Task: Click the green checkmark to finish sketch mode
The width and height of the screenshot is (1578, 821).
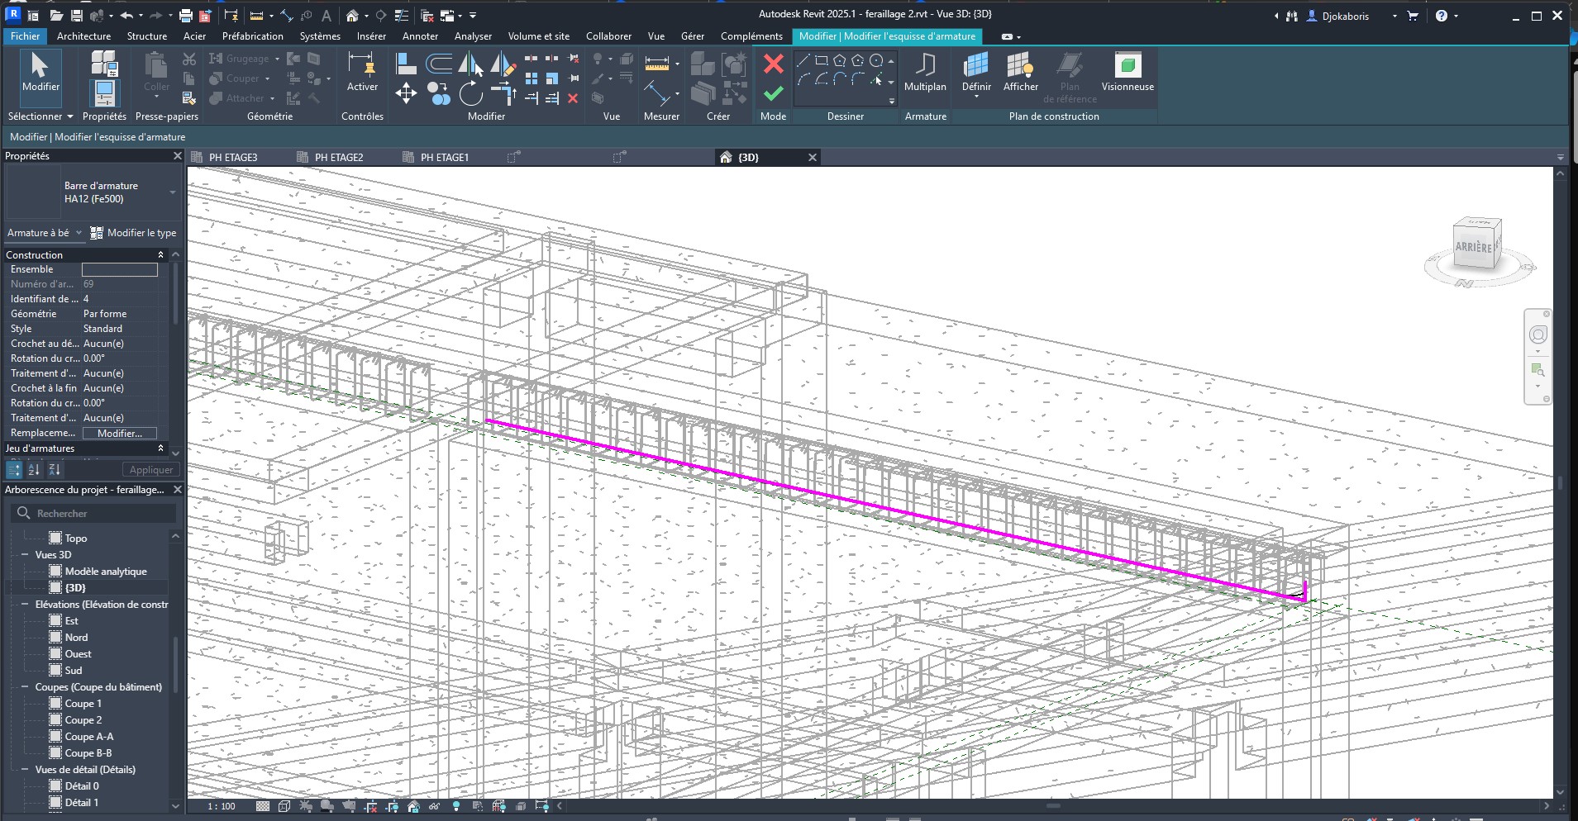Action: click(773, 94)
